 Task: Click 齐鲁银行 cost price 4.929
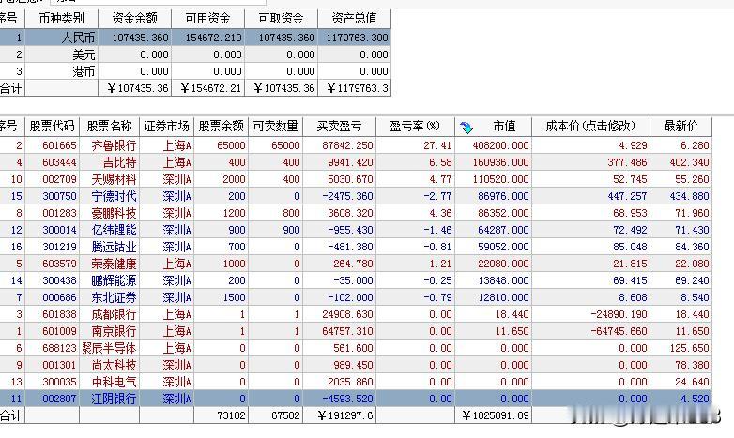[x=633, y=145]
